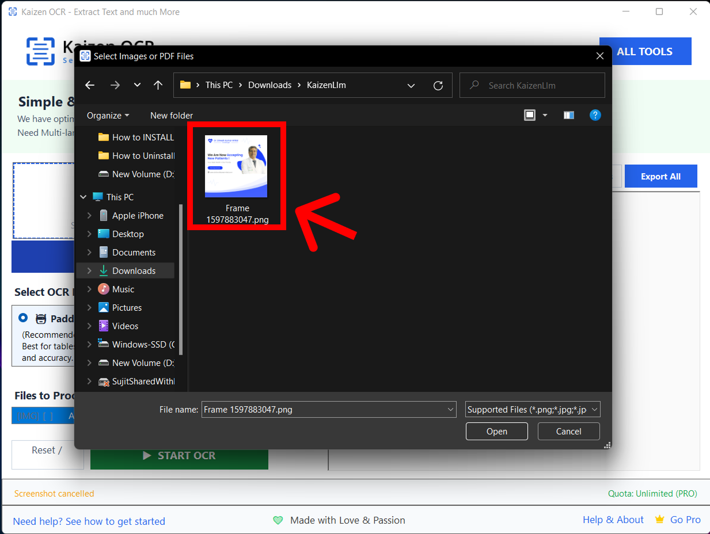The height and width of the screenshot is (534, 710).
Task: Click New folder in toolbar
Action: [172, 115]
